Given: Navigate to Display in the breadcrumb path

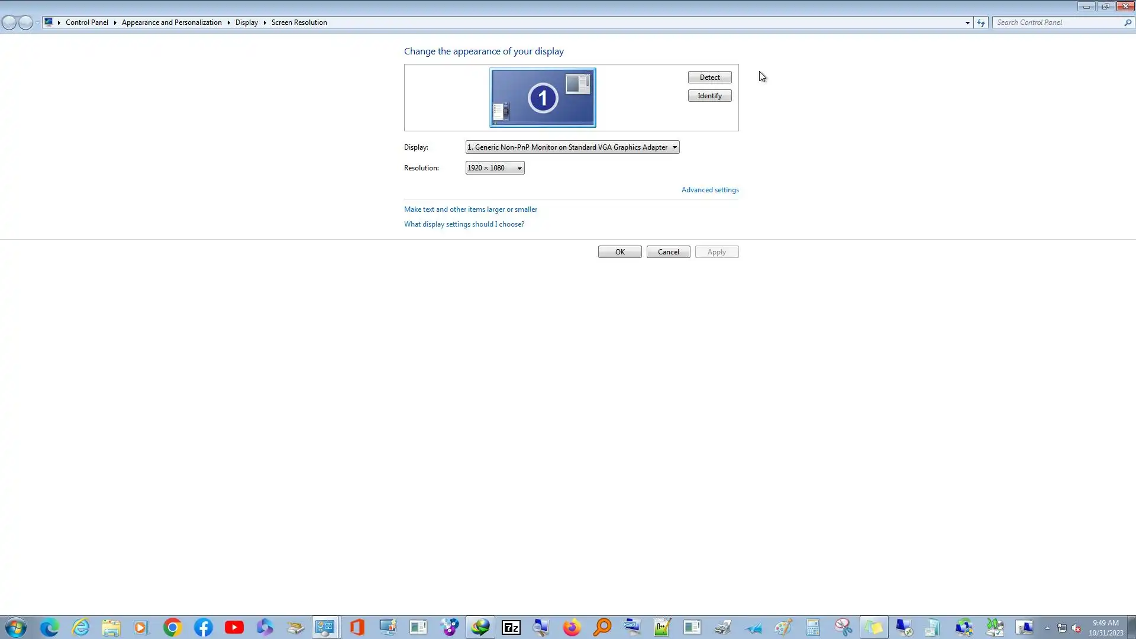Looking at the screenshot, I should click(246, 22).
